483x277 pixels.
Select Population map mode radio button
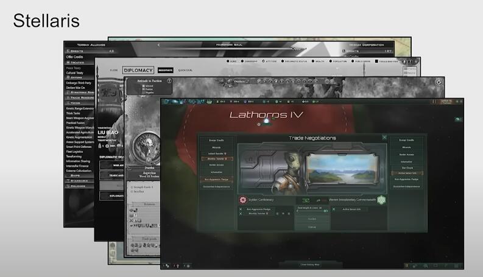tap(331, 61)
